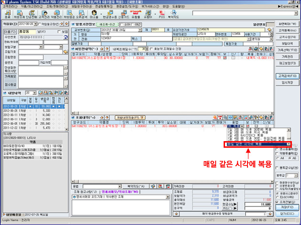Screen dimensions: 301x225
Task: Open the 현금영수증 toolbar icon
Action: point(110,14)
